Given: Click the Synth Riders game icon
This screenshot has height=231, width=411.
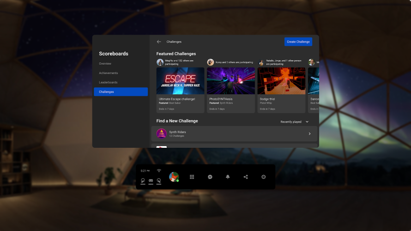Looking at the screenshot, I should [161, 134].
